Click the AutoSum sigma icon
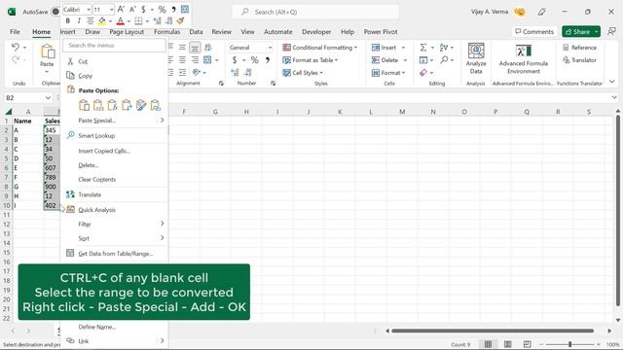This screenshot has width=623, height=350. [x=423, y=48]
